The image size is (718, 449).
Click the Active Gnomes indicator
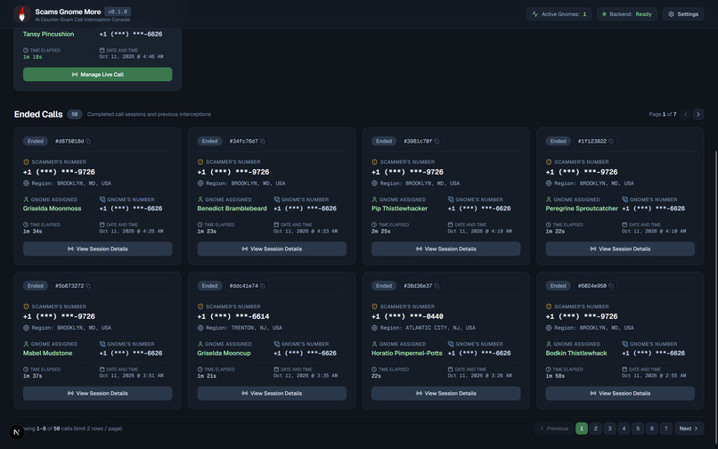point(559,14)
